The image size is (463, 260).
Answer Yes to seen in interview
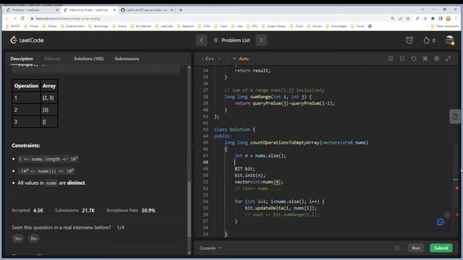click(17, 238)
